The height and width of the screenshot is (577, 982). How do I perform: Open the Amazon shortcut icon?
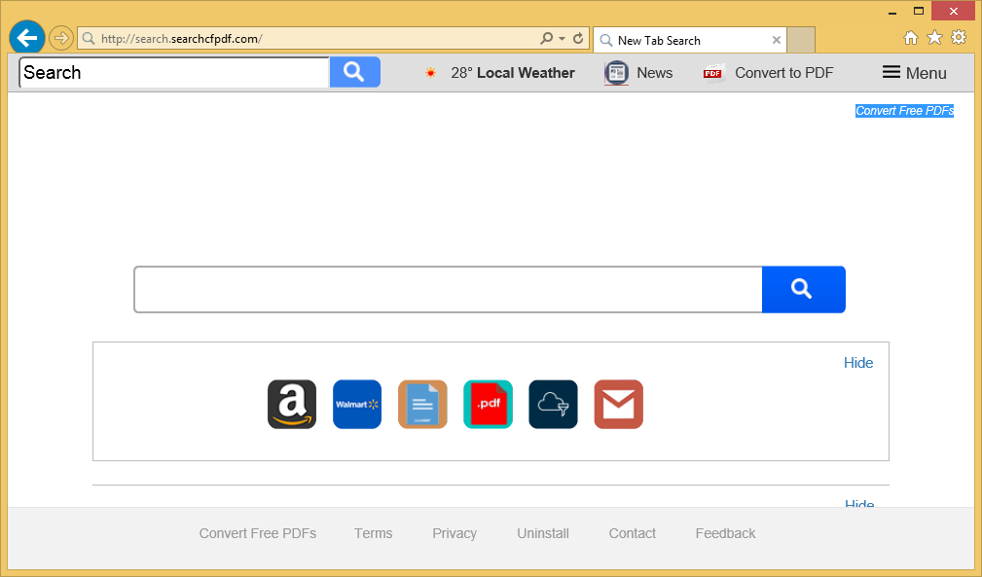(292, 404)
